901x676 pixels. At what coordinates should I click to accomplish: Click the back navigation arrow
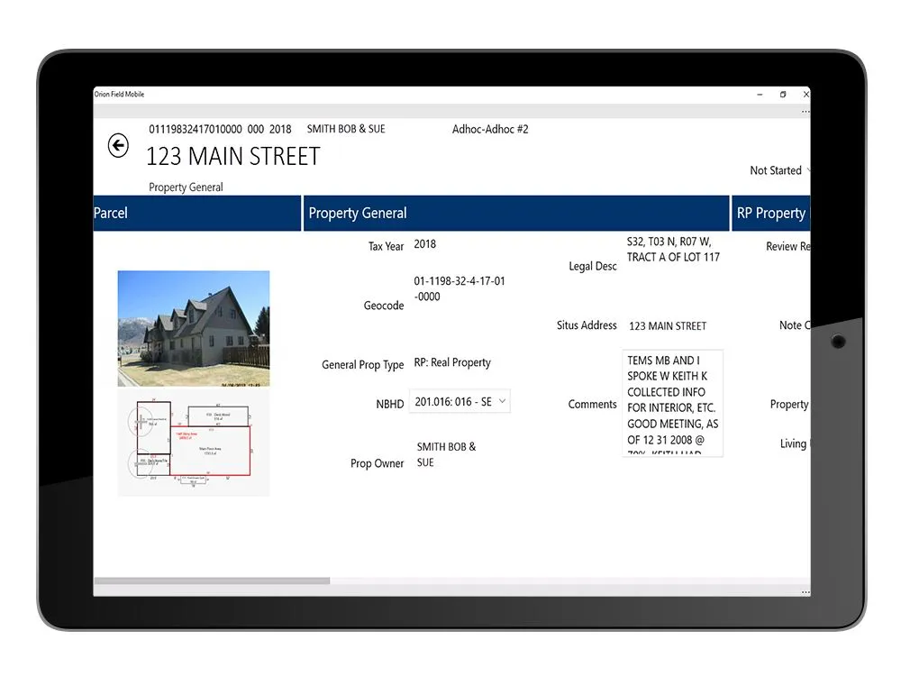[x=118, y=145]
